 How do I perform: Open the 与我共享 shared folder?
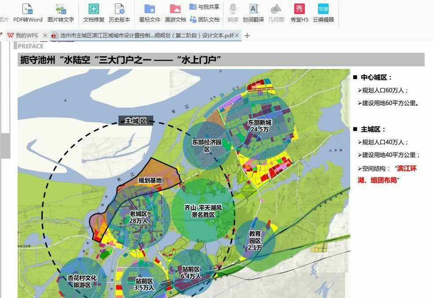pos(204,7)
